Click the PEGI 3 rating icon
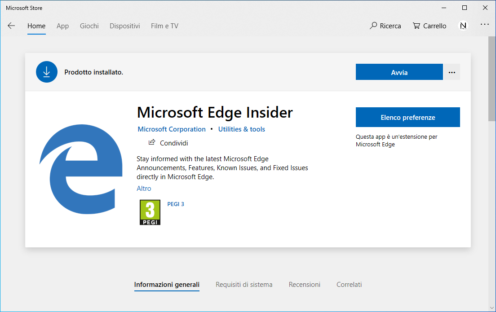Image resolution: width=496 pixels, height=312 pixels. click(150, 211)
